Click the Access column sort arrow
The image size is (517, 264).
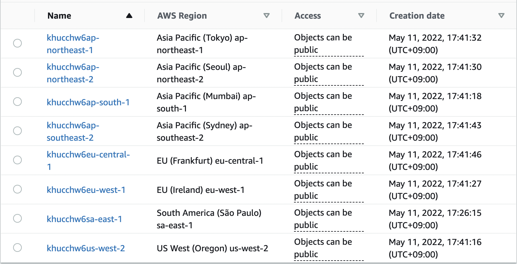(x=361, y=16)
